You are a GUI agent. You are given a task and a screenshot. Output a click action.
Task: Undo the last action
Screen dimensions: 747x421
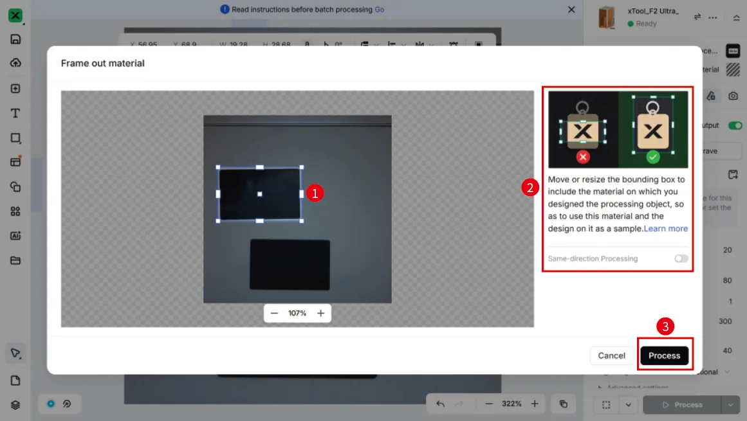coord(440,404)
